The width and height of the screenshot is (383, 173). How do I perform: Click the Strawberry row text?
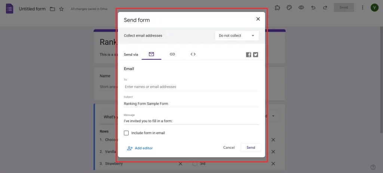114,164
